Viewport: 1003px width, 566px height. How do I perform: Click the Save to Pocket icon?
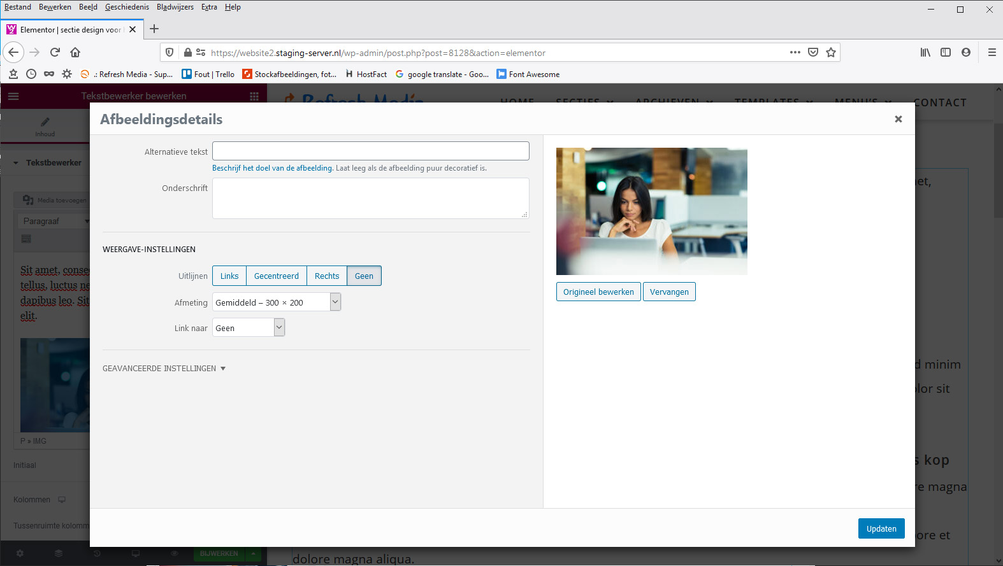pos(813,52)
